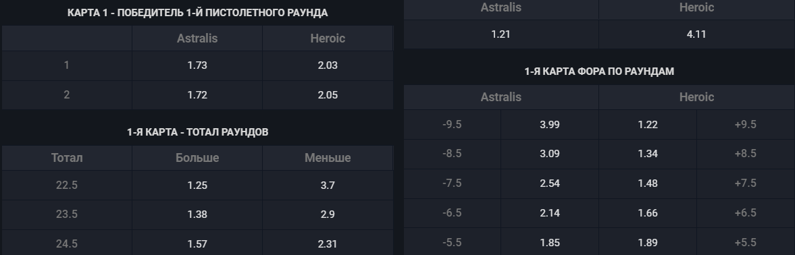Bet on Astralis match winner at 1.21
795x255 pixels.
tap(501, 34)
